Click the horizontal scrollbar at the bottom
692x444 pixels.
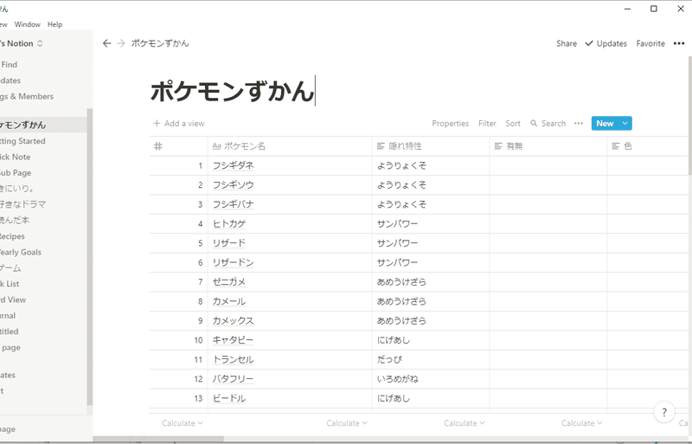pos(158,439)
